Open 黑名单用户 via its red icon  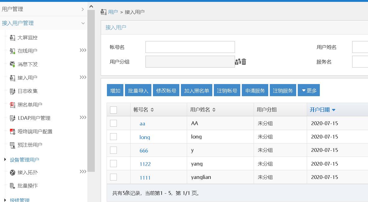[12, 105]
